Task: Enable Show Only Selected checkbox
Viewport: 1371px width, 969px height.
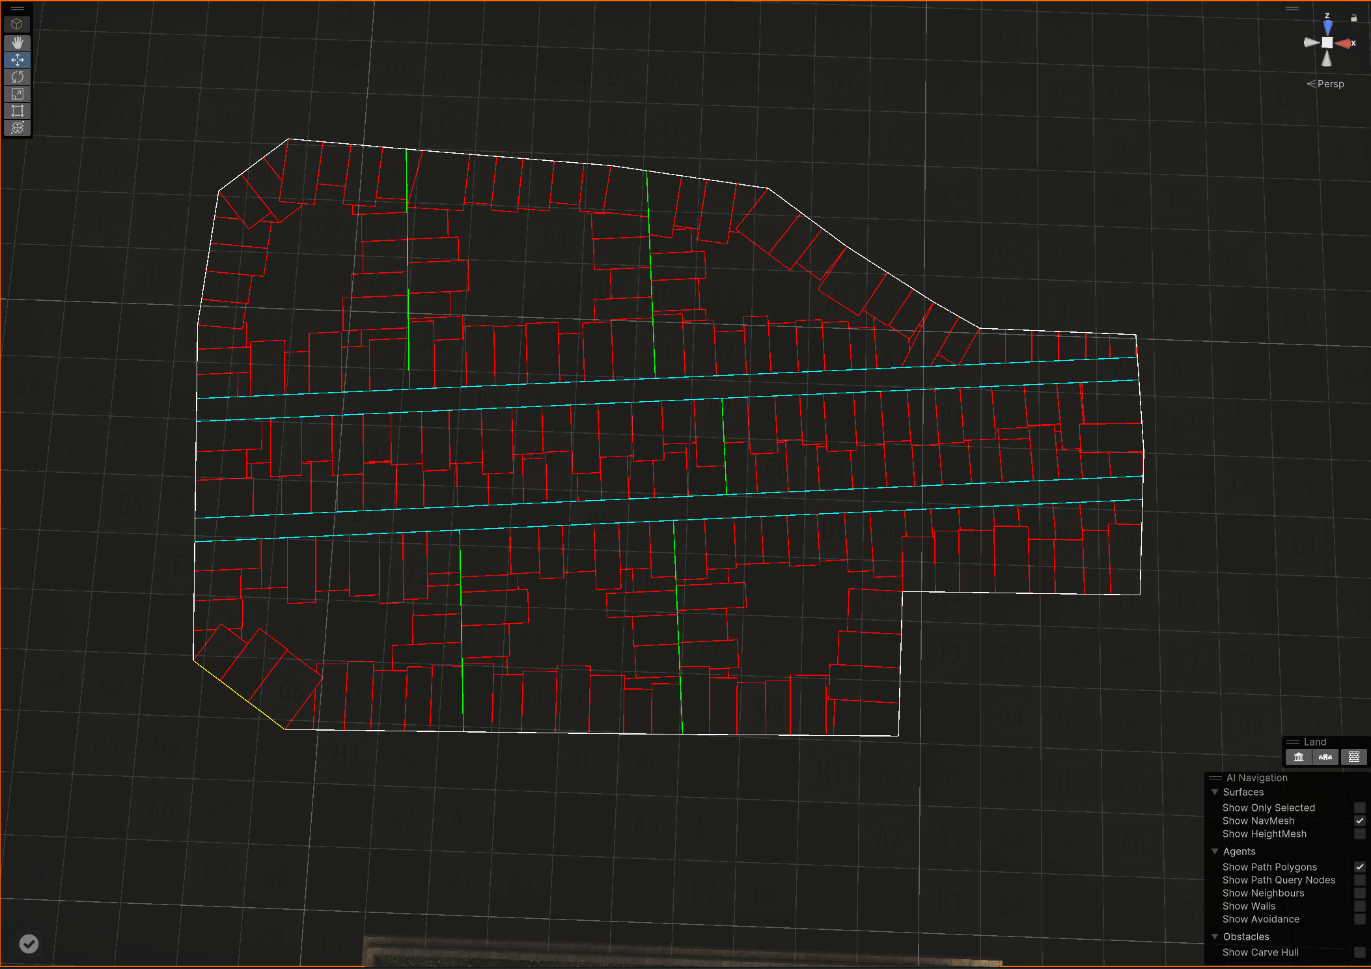Action: [x=1359, y=807]
